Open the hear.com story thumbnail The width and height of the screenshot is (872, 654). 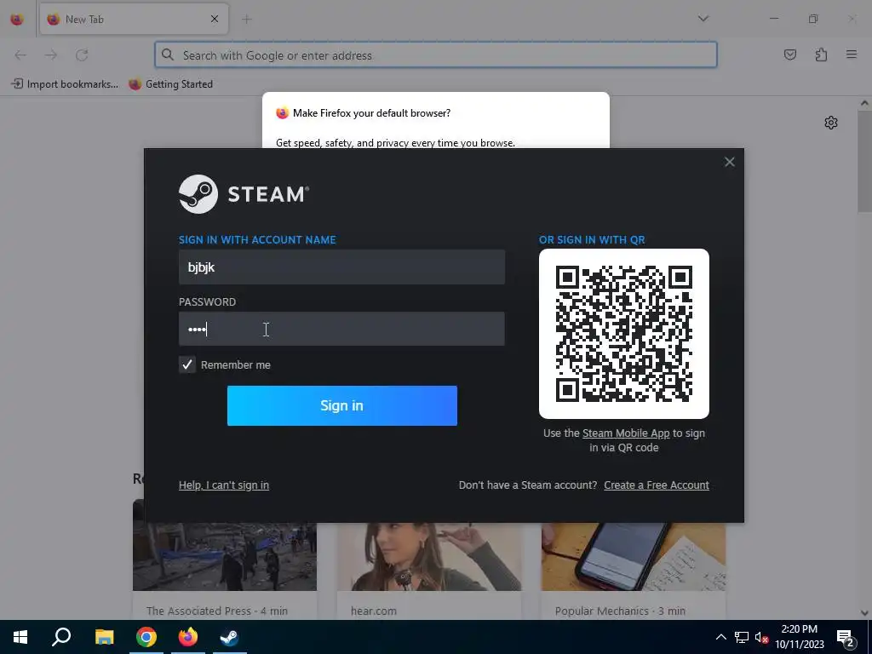(x=429, y=555)
